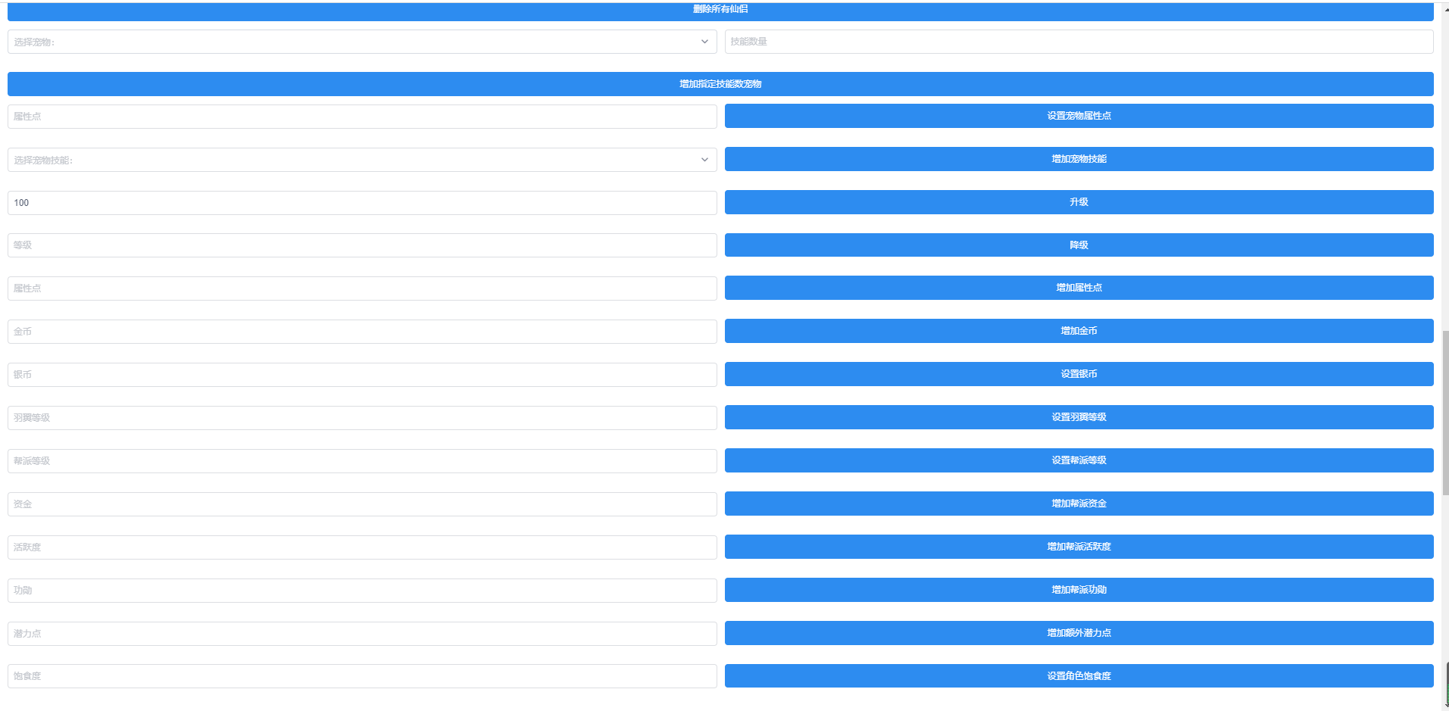Focus 属性点 field beside 增加属性点
Screen dimensions: 1449x711
[x=362, y=288]
